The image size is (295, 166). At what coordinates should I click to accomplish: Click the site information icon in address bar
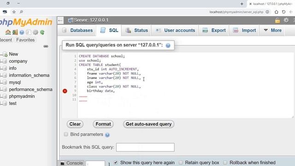tap(267, 12)
